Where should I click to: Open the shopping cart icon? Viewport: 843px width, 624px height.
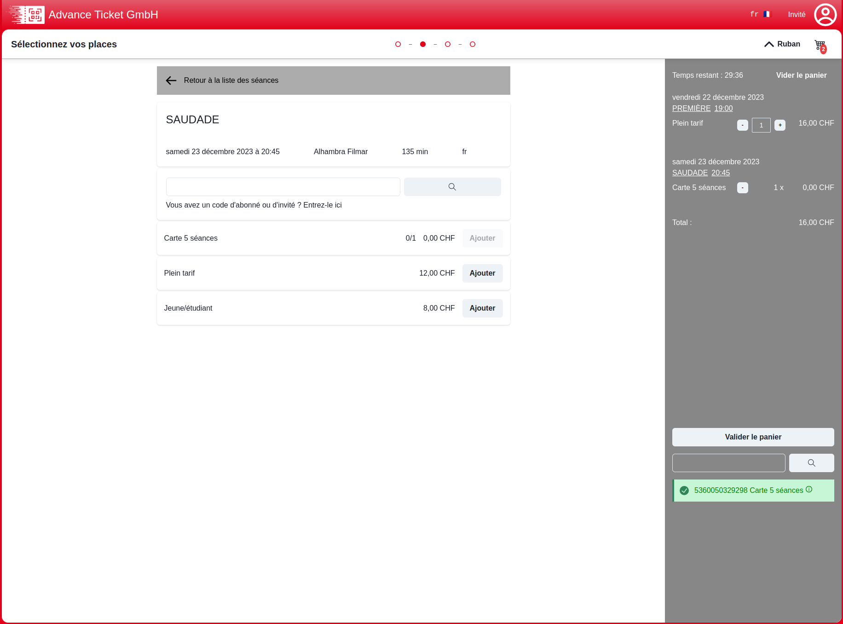(820, 45)
